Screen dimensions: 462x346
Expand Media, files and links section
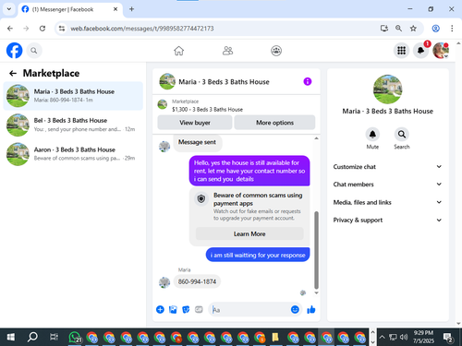pos(387,202)
